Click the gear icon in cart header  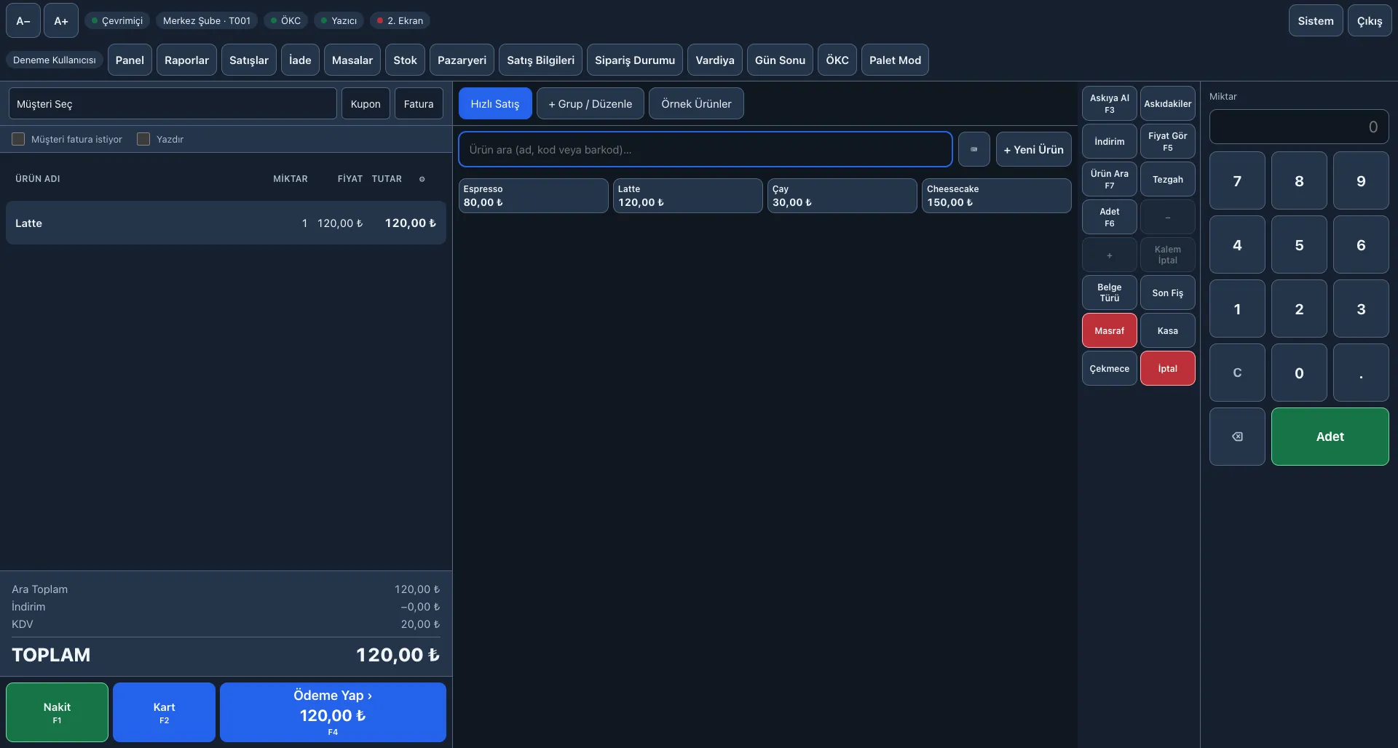click(x=422, y=179)
